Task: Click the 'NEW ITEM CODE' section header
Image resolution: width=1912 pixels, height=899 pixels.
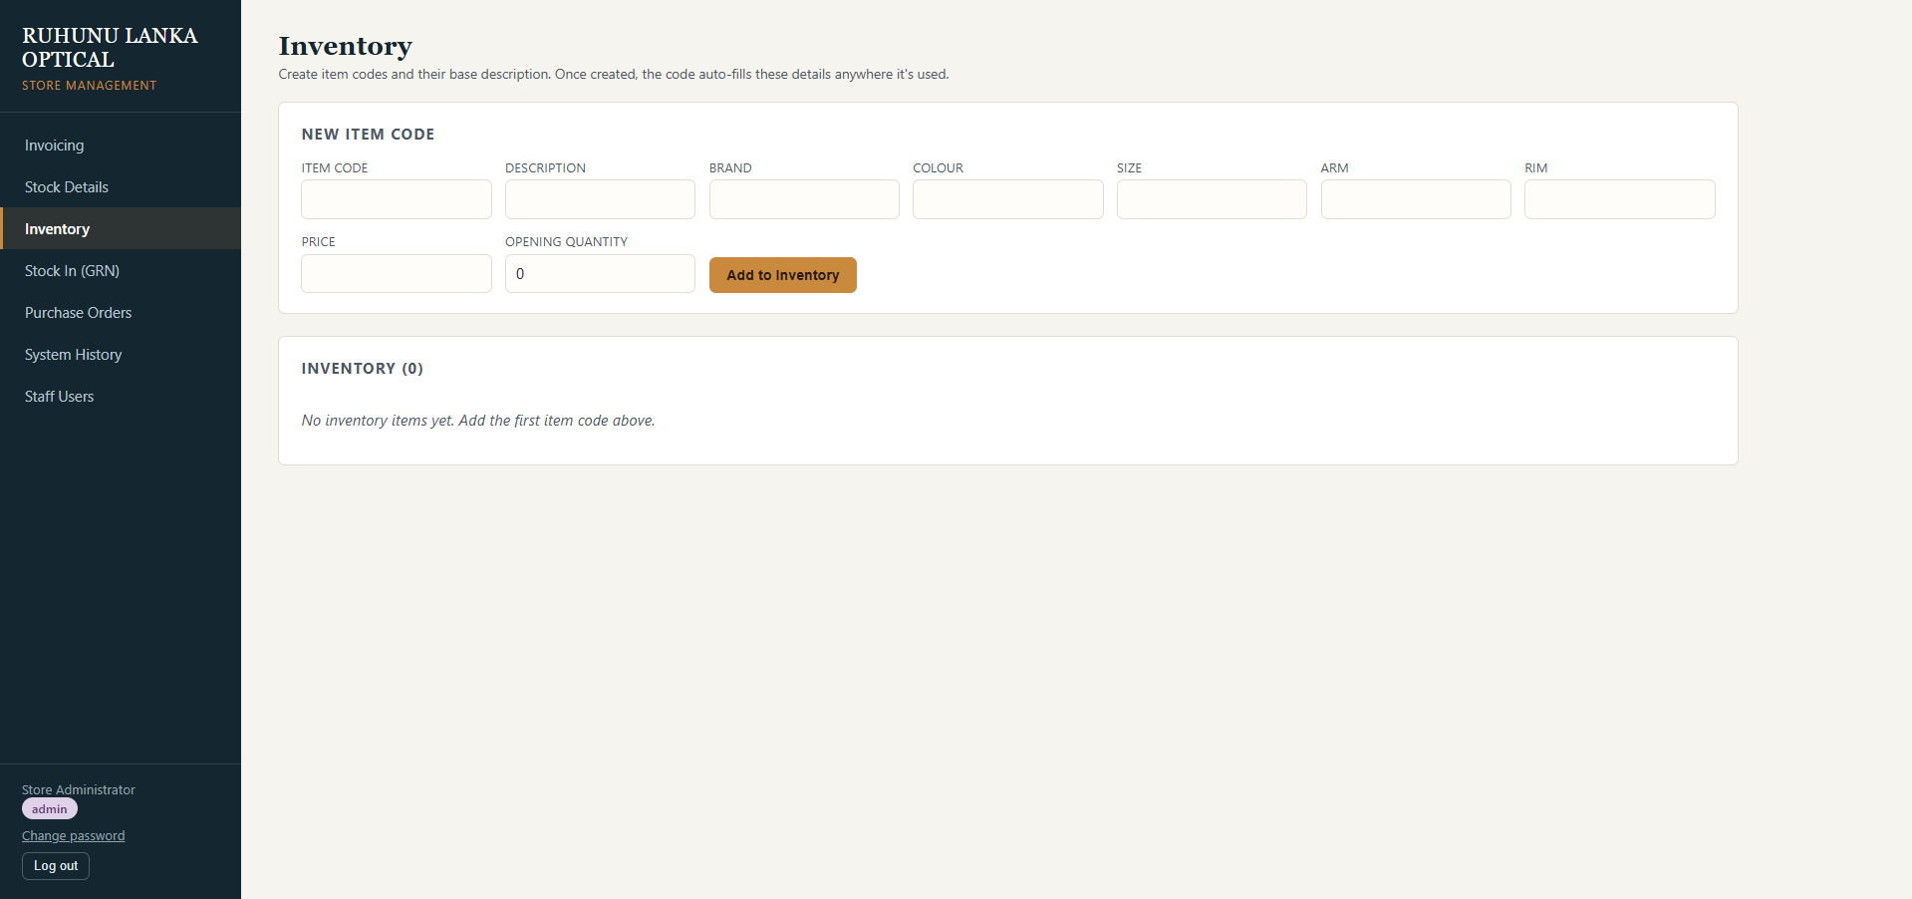Action: pos(368,135)
